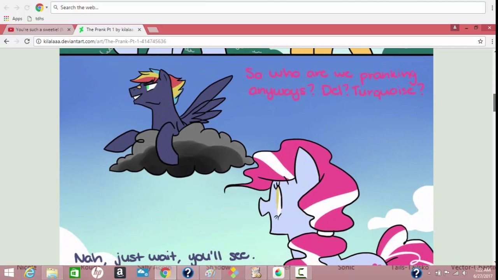The height and width of the screenshot is (280, 498).
Task: Click the URL address bar
Action: click(x=257, y=41)
